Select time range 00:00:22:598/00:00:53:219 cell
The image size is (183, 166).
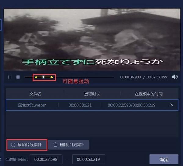(x=131, y=105)
